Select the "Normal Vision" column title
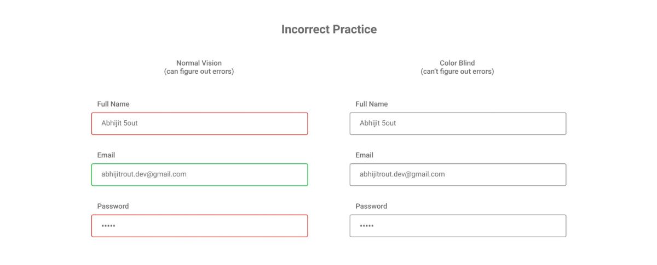 (199, 63)
